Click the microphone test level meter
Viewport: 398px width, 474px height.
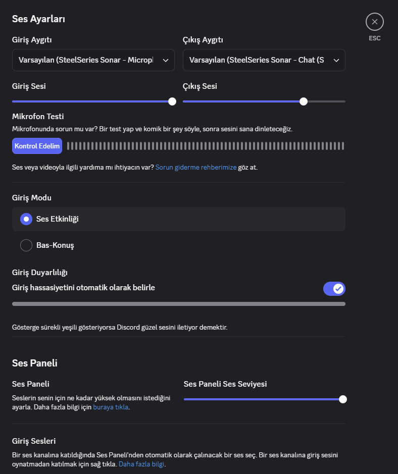click(205, 146)
